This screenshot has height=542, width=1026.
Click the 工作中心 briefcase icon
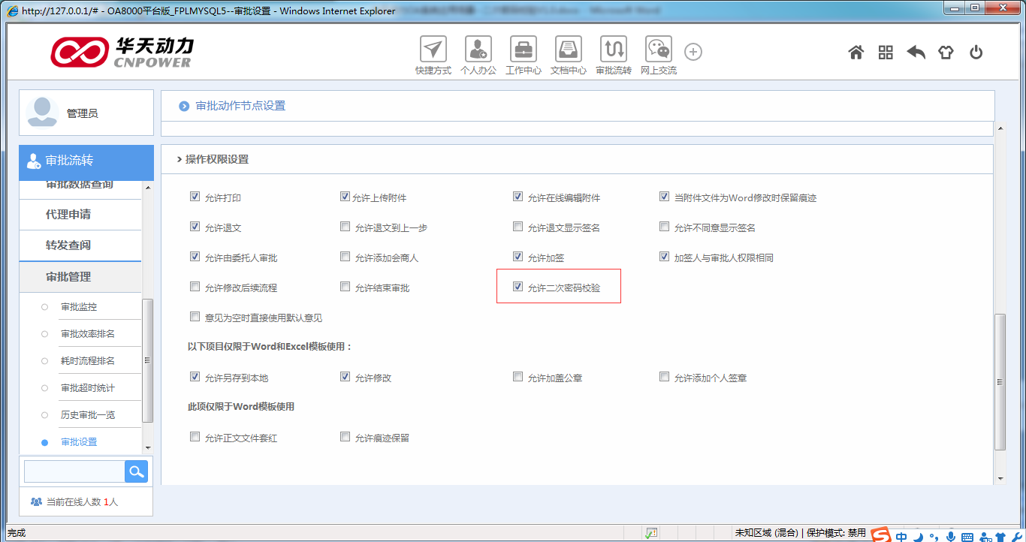(523, 50)
